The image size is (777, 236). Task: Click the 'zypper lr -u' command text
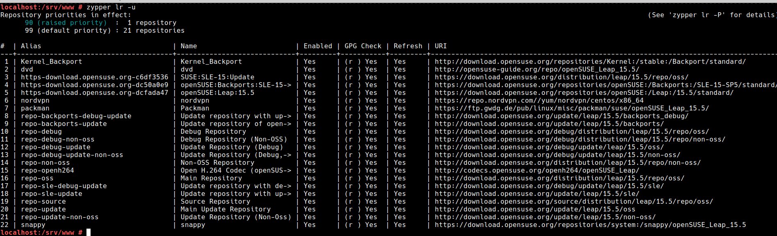(x=111, y=7)
